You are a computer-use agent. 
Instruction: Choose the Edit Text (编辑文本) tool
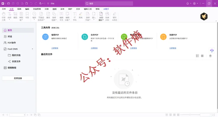point(61,16)
